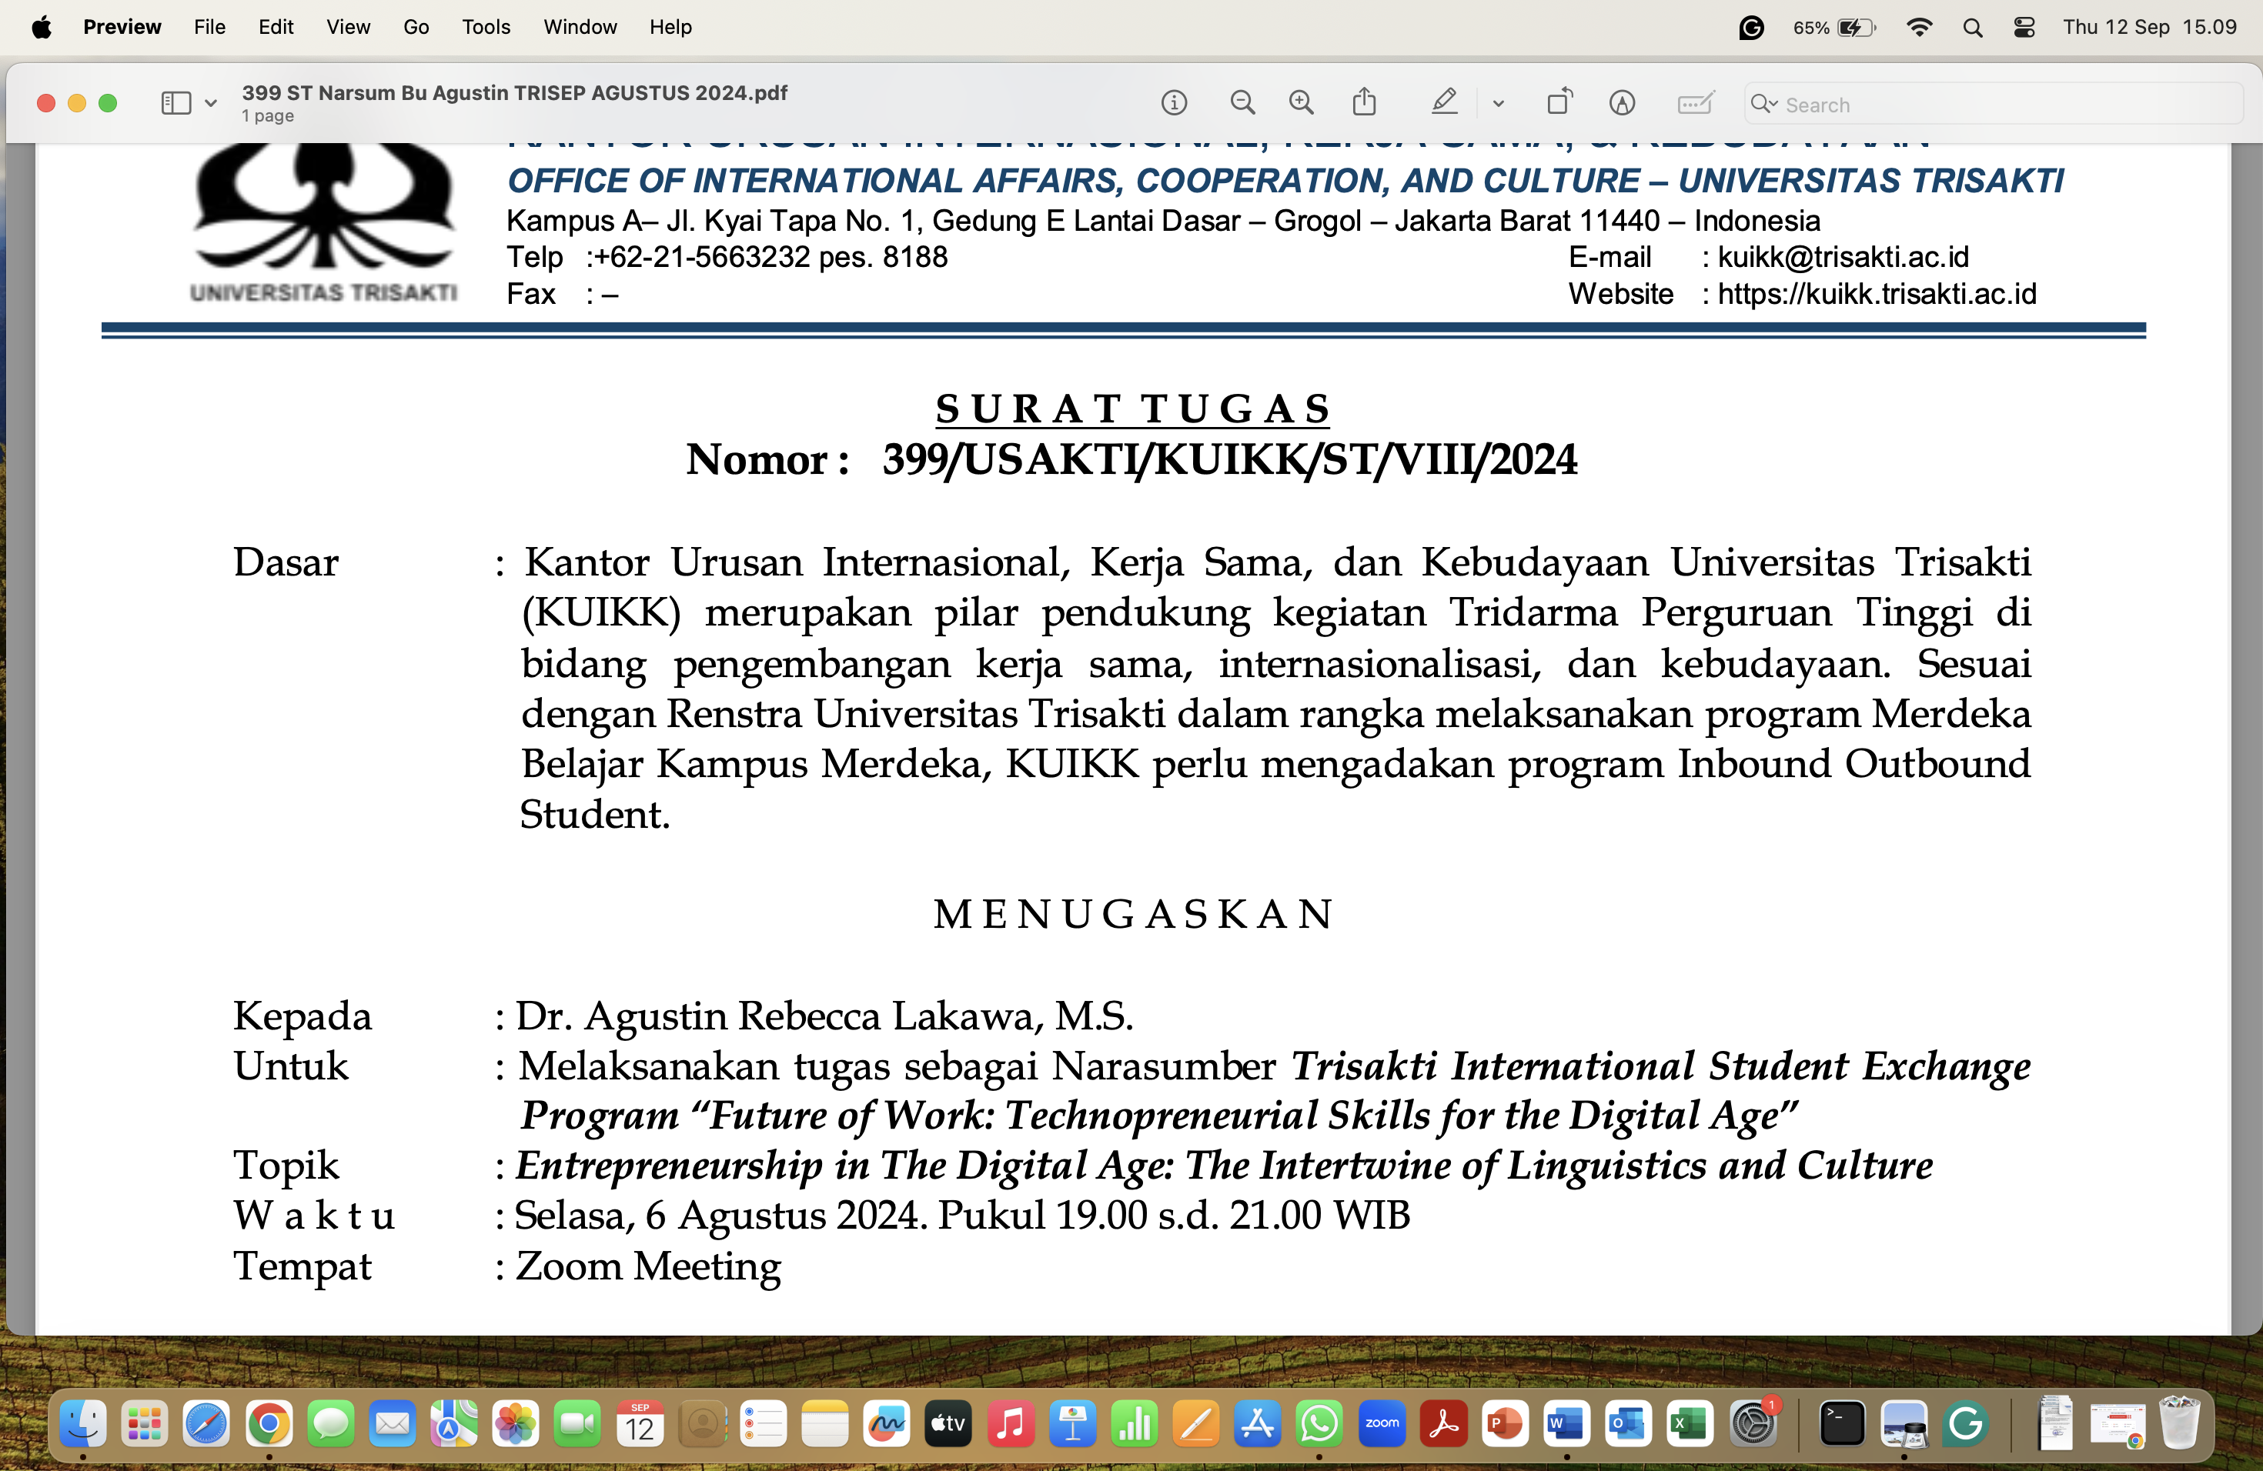Open the Share menu icon
Screen dimensions: 2263x1471
click(1365, 102)
